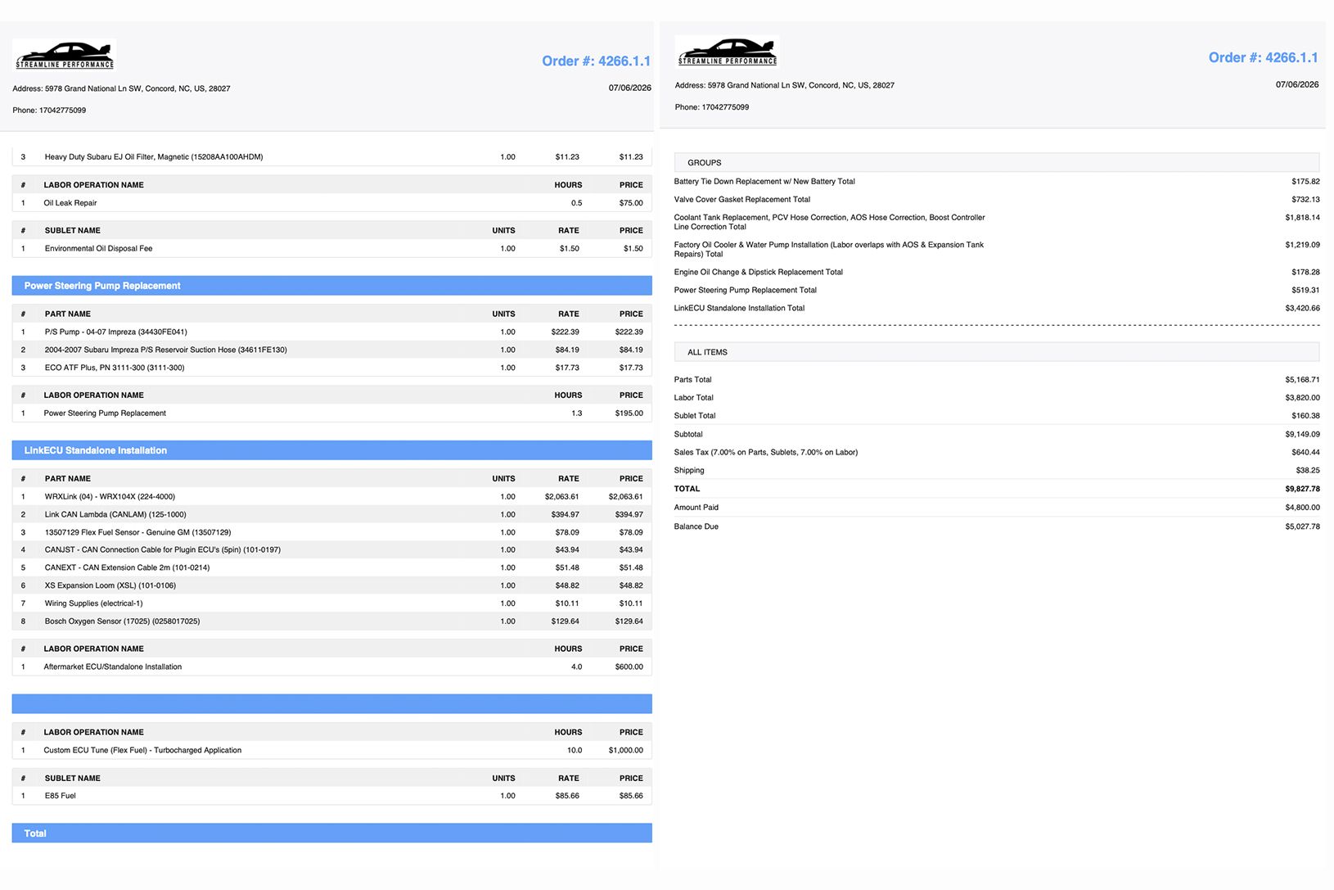Screen dimensions: 1334x890
Task: Select the Oil Leak Repair labor row
Action: click(332, 203)
